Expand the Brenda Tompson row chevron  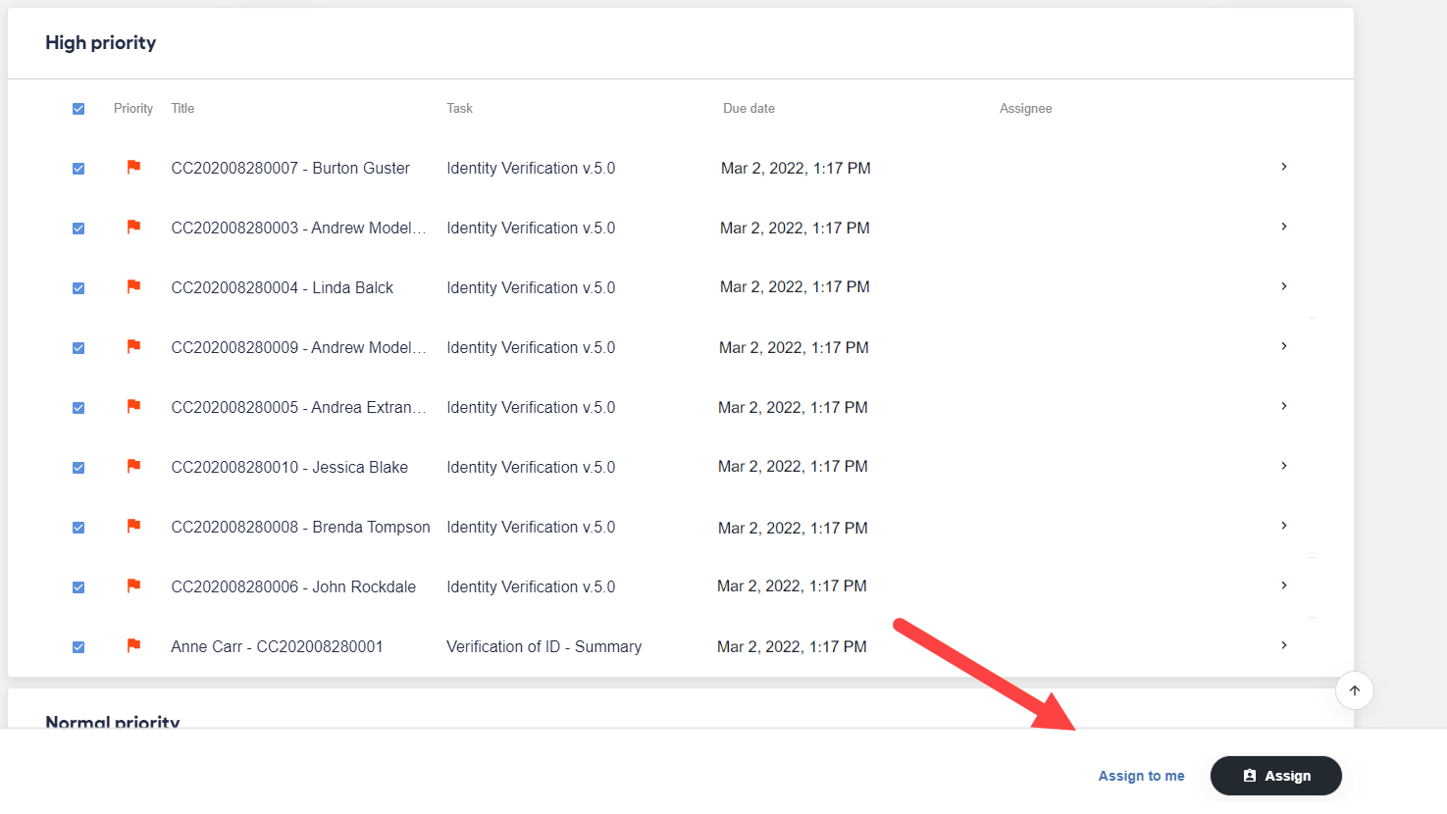tap(1284, 526)
